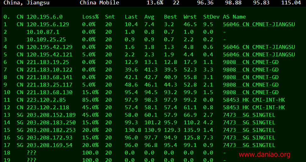Select the 115.04 value in top row

(x=291, y=3)
